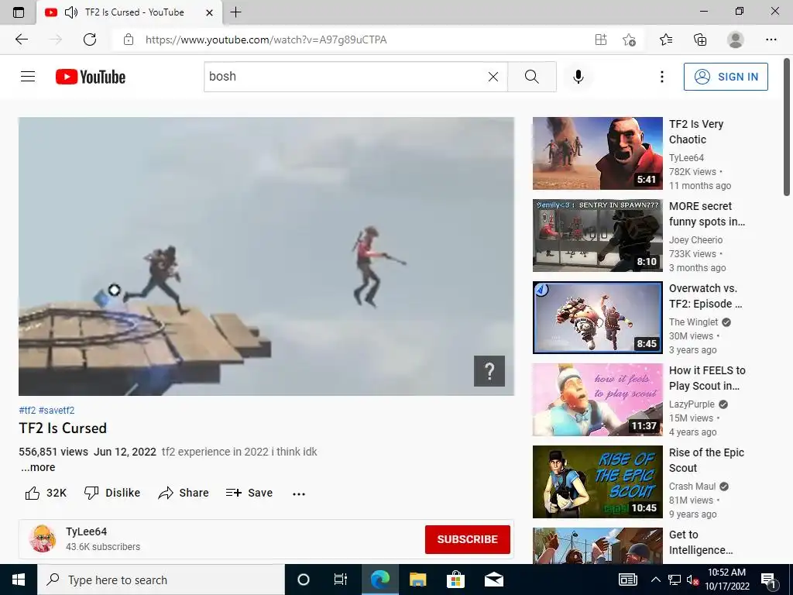
Task: Open File Explorer from taskbar
Action: (417, 580)
